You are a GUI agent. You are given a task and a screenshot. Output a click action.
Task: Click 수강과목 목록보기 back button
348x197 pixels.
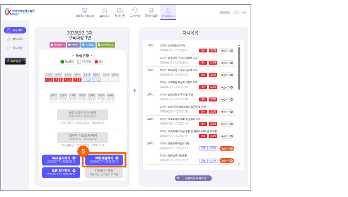click(x=193, y=178)
